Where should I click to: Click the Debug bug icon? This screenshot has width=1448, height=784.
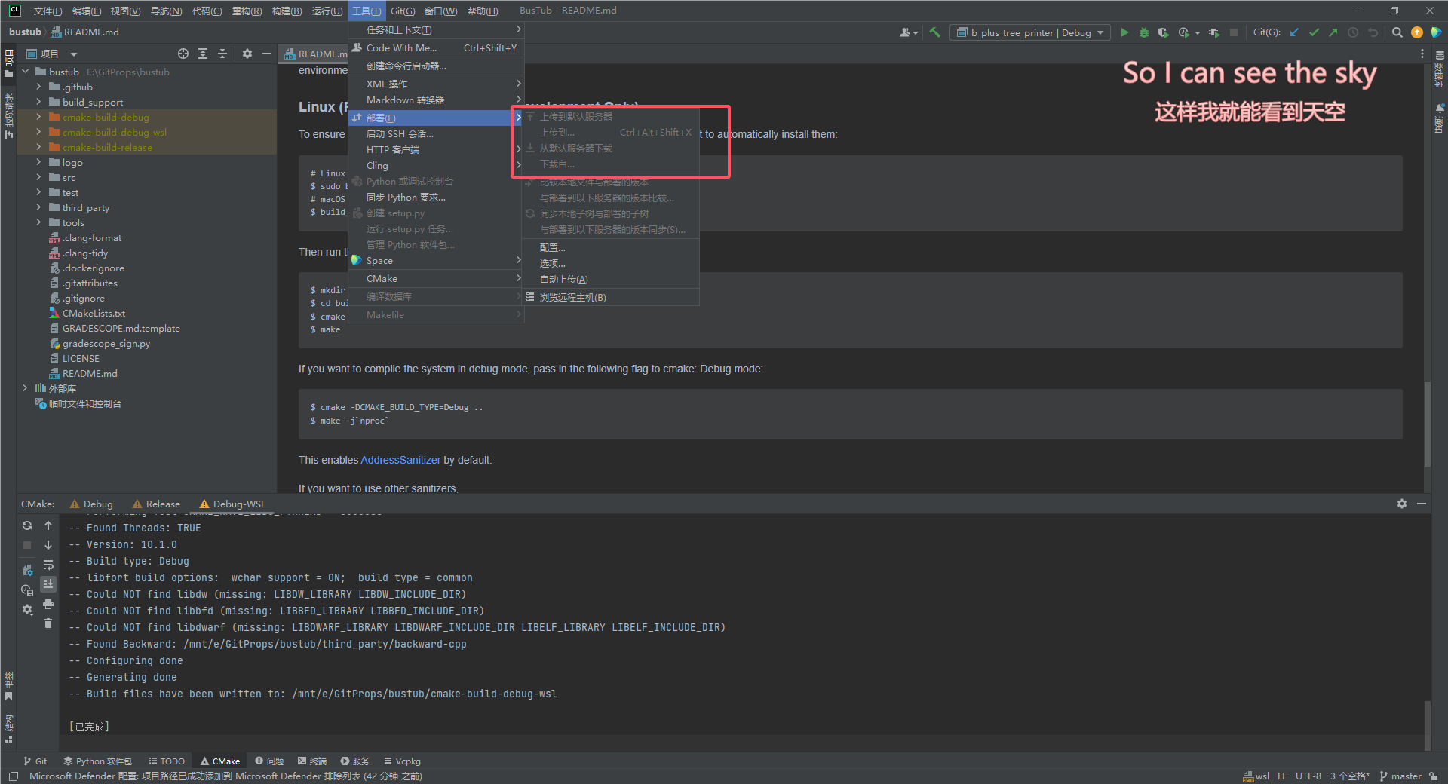click(x=1144, y=32)
